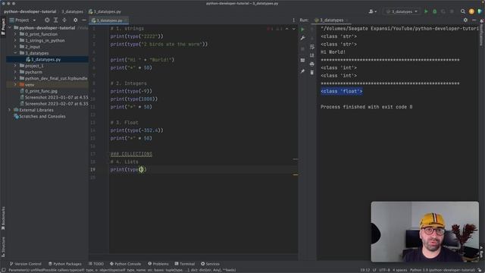Rerun 3_datatypes using green arrow in Run panel

pos(302,30)
